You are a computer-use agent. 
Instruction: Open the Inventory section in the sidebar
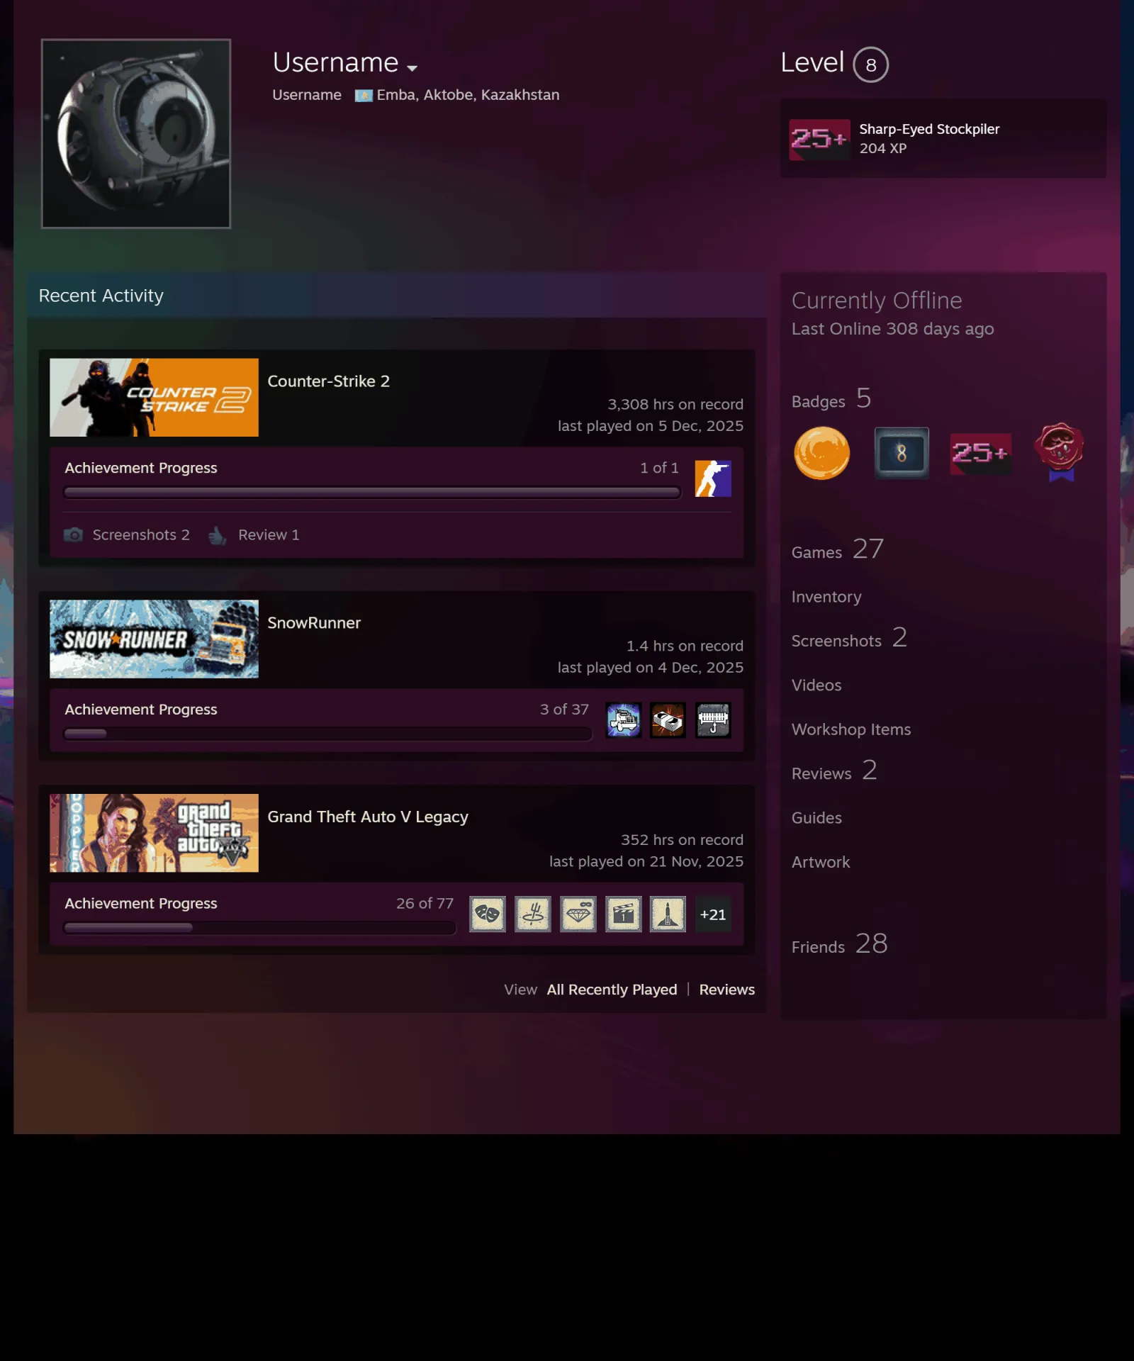826,597
